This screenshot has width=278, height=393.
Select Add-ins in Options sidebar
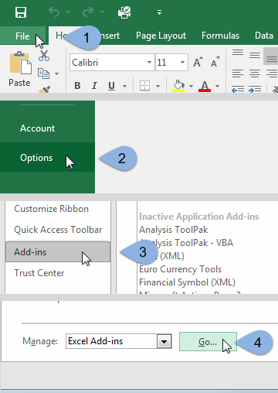(58, 252)
